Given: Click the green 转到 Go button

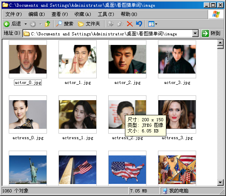Looking at the screenshot, I should click(211, 33).
